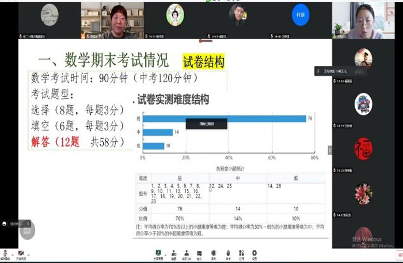
Task: Click the line 填空（6题，每题3分）
Action: tap(78, 126)
